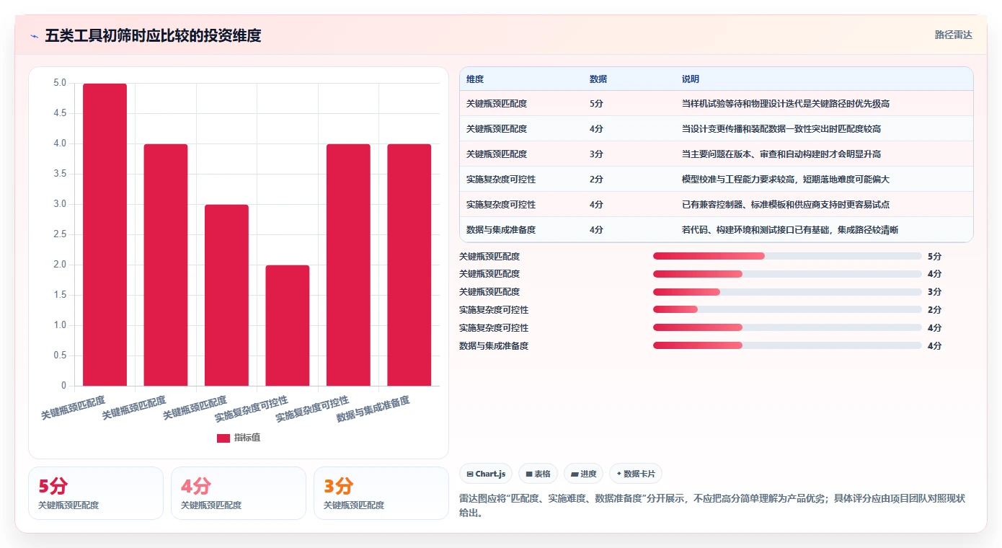Click the 2.5 tick on the y-axis
This screenshot has height=548, width=1002.
click(x=60, y=234)
